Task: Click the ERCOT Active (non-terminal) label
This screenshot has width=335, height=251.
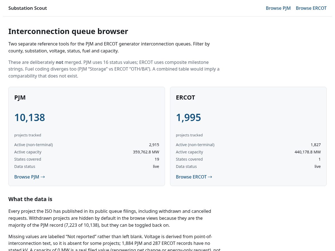Action: 195,145
